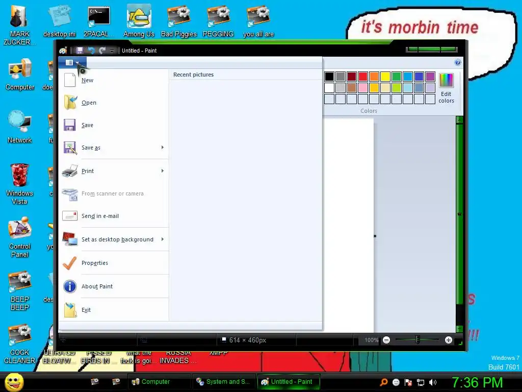Switch to System and S... taskbar button
522x392 pixels.
coord(224,382)
